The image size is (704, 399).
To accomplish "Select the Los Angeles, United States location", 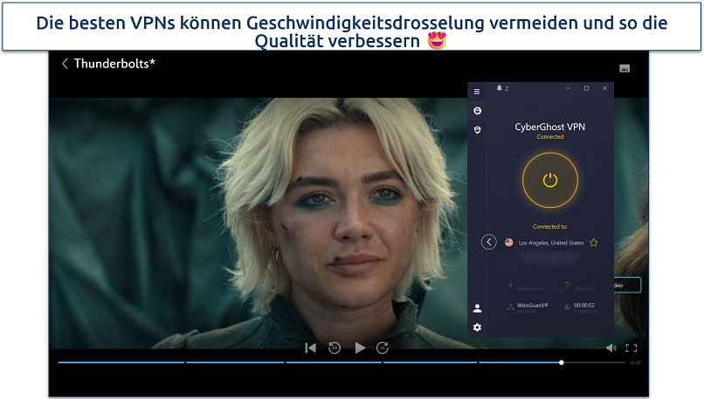I will click(551, 243).
